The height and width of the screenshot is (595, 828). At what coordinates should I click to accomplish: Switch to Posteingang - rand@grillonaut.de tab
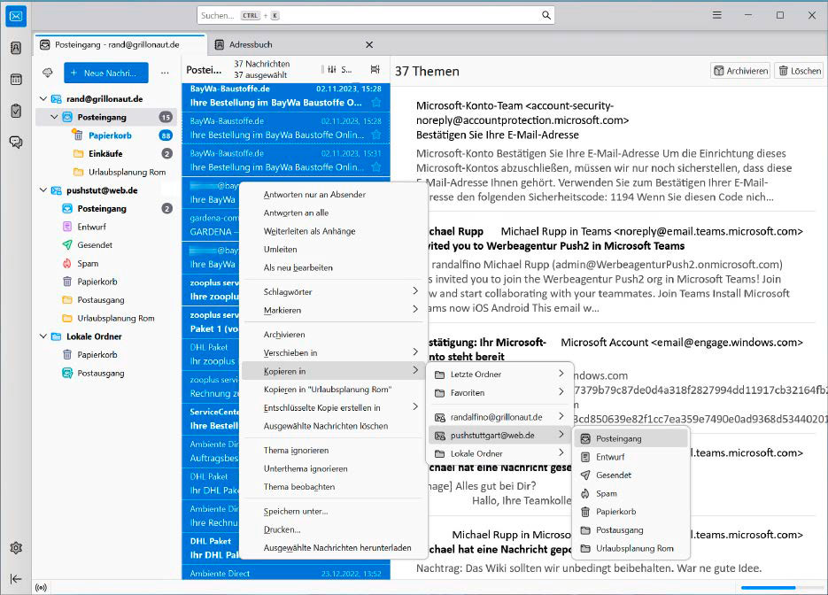pos(120,45)
